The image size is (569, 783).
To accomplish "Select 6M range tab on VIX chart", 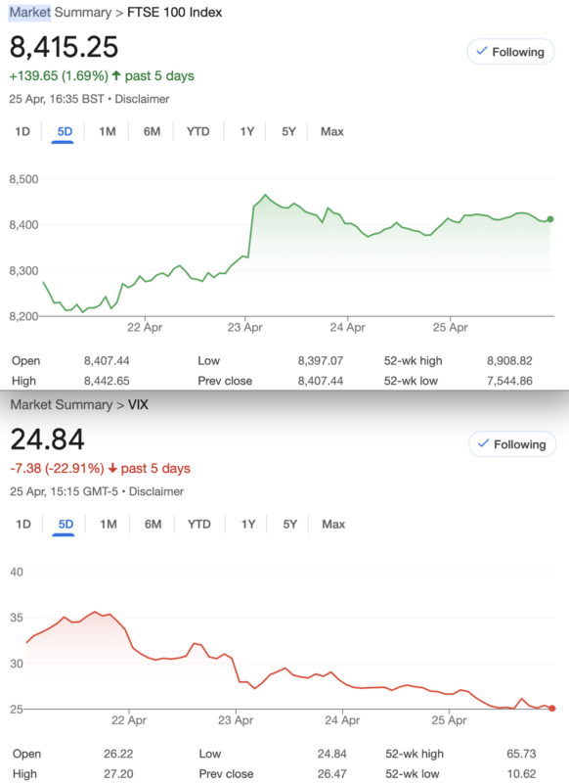I will [153, 524].
